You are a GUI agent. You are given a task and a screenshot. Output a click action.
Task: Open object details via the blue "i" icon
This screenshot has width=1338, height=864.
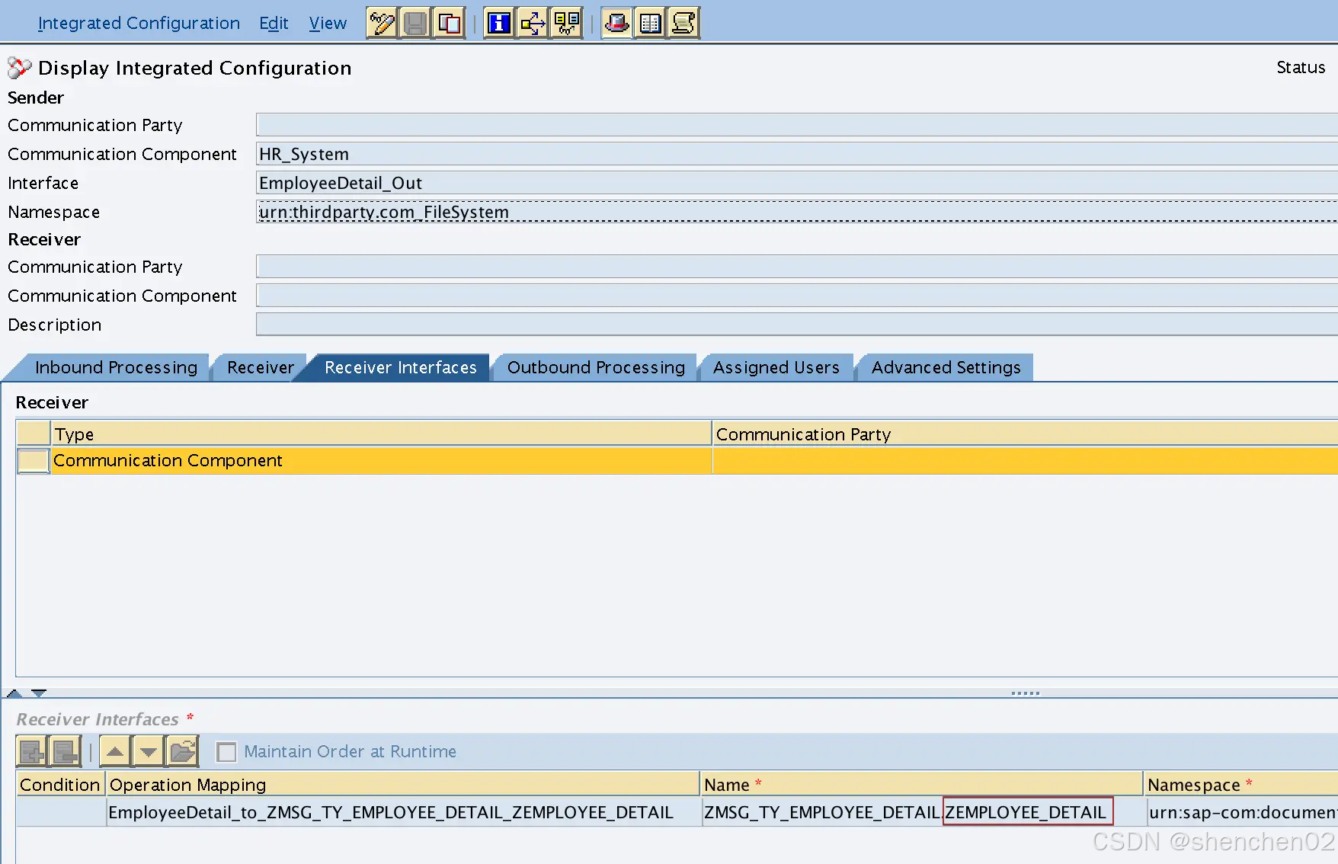coord(498,23)
